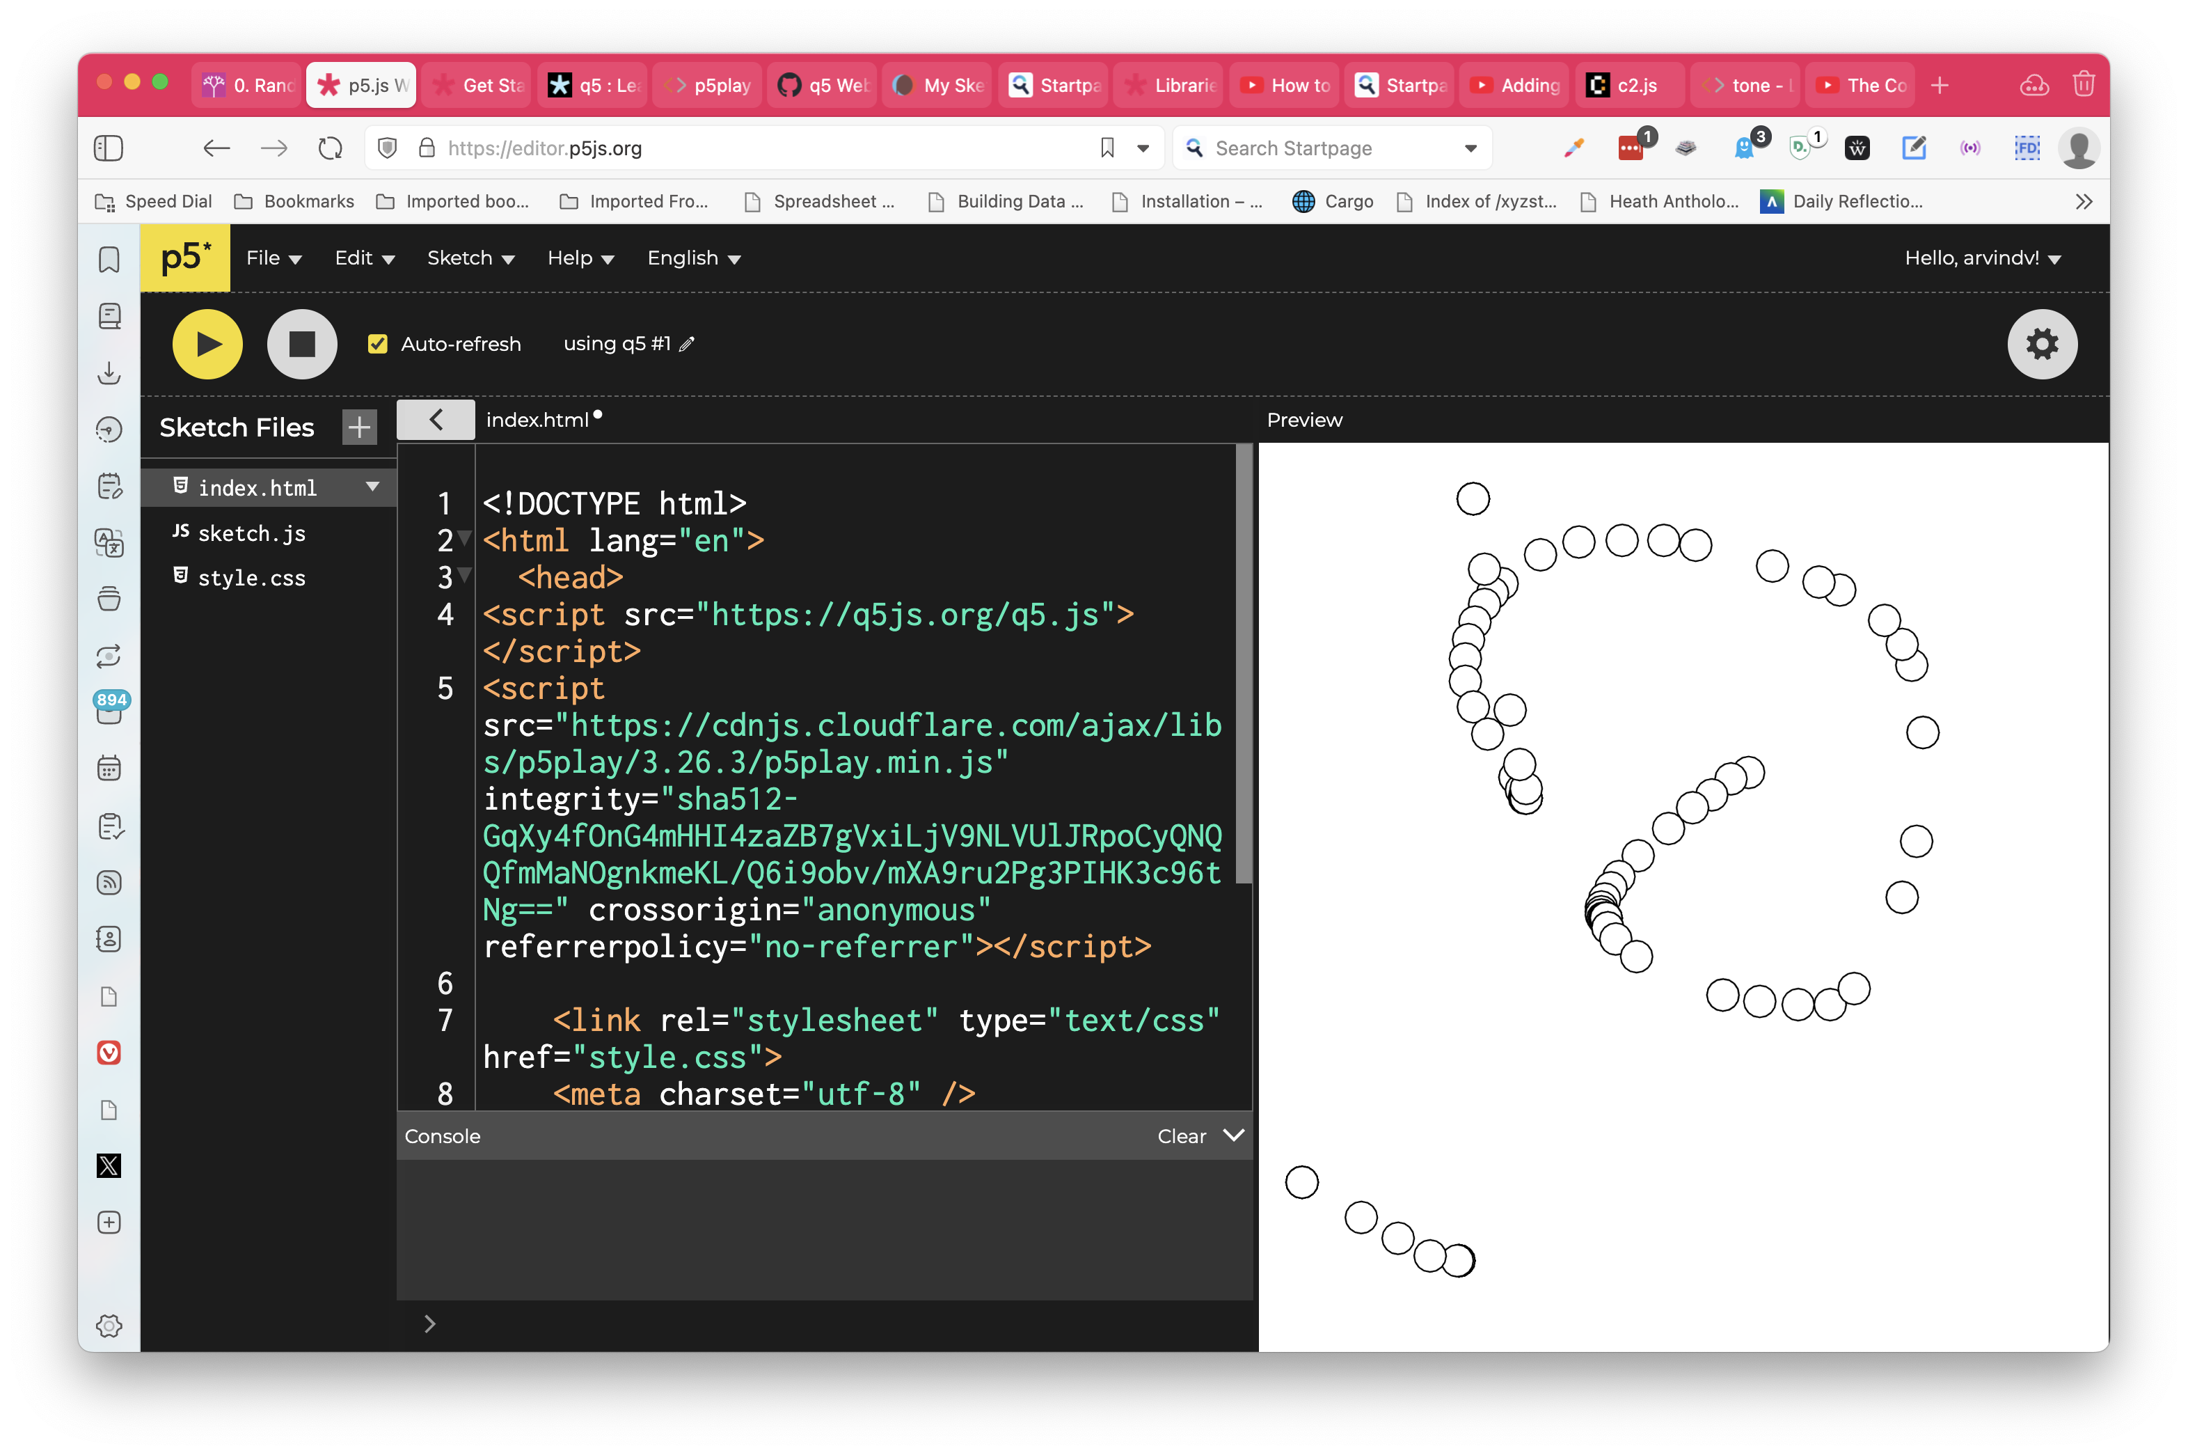Collapse the Console panel with the chevron
This screenshot has height=1455, width=2188.
1234,1135
